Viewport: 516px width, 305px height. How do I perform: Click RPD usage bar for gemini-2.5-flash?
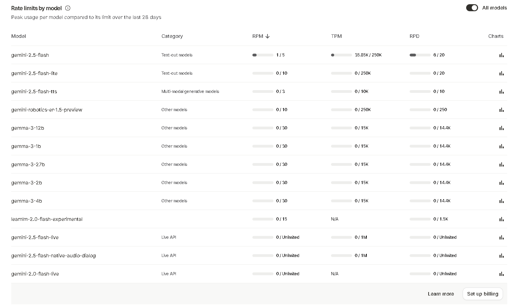click(420, 55)
